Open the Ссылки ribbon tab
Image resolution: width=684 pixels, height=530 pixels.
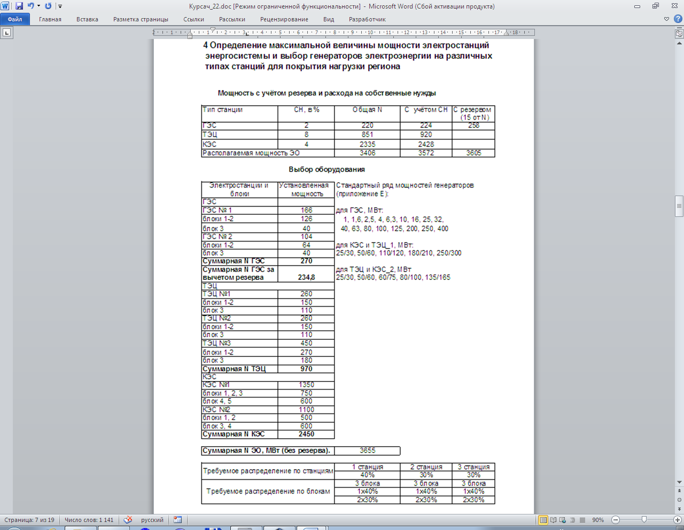tap(193, 19)
